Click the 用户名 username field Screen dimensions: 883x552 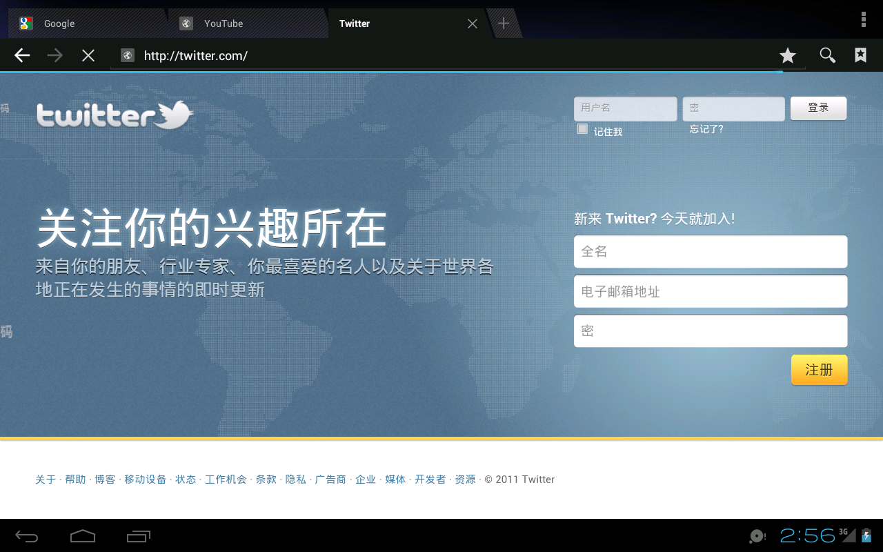tap(626, 108)
